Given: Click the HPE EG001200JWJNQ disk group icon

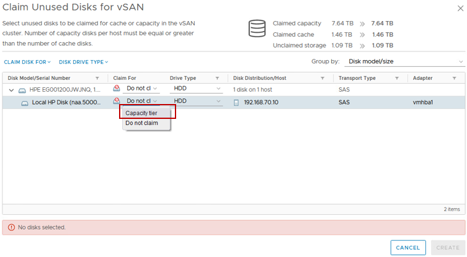Looking at the screenshot, I should 22,90.
